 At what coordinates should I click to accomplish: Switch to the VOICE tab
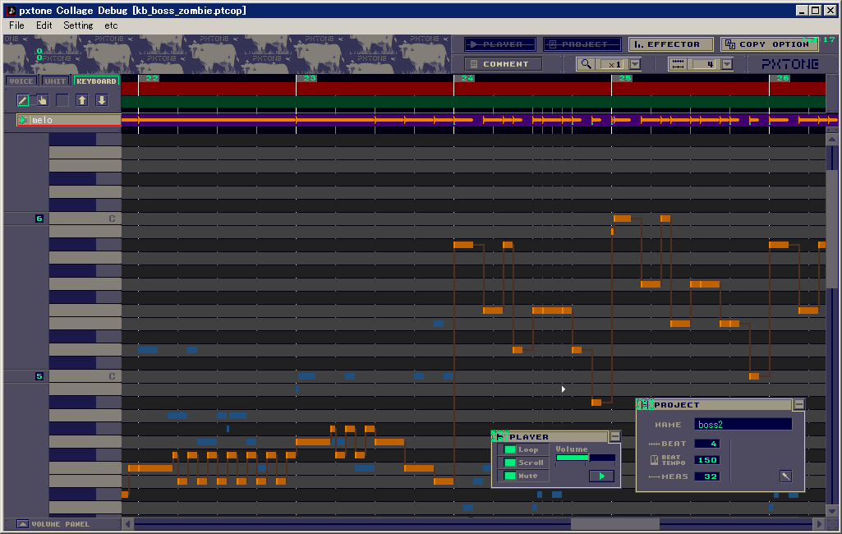click(x=20, y=81)
